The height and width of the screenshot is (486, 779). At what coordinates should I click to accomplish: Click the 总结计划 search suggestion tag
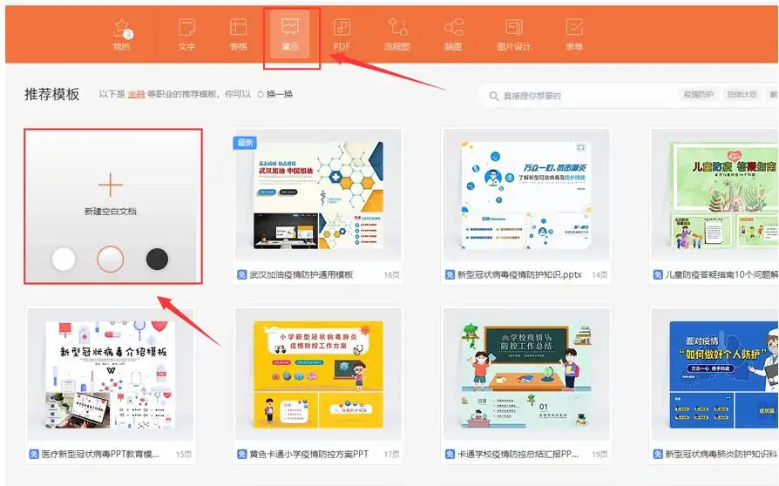coord(741,94)
